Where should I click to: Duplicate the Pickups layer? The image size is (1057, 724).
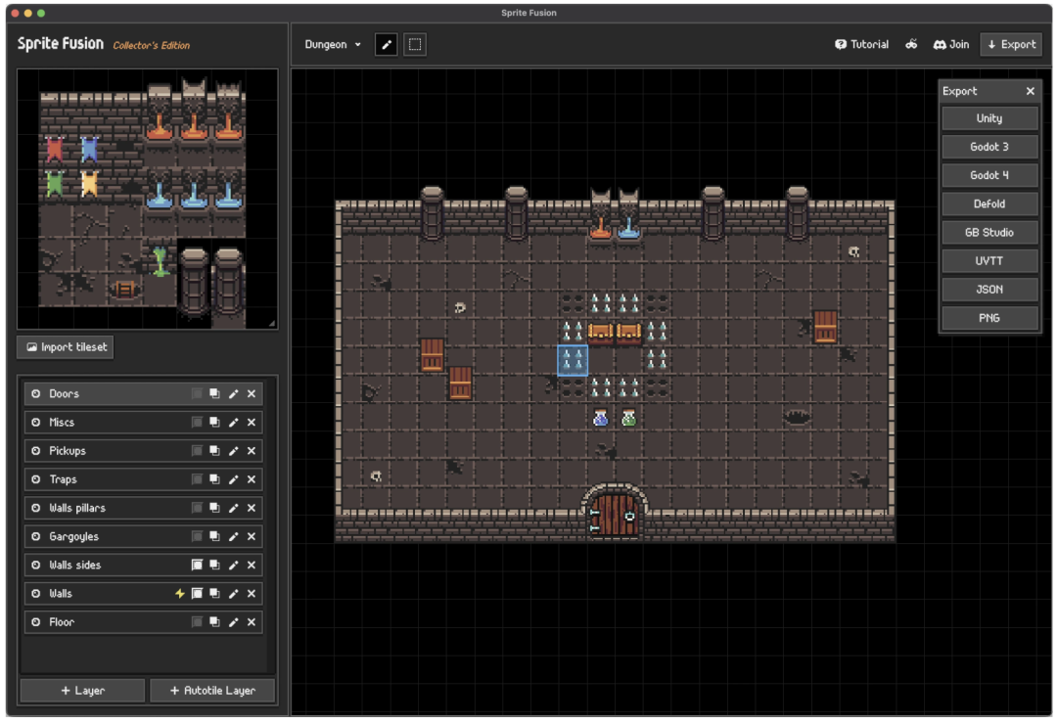pyautogui.click(x=214, y=451)
